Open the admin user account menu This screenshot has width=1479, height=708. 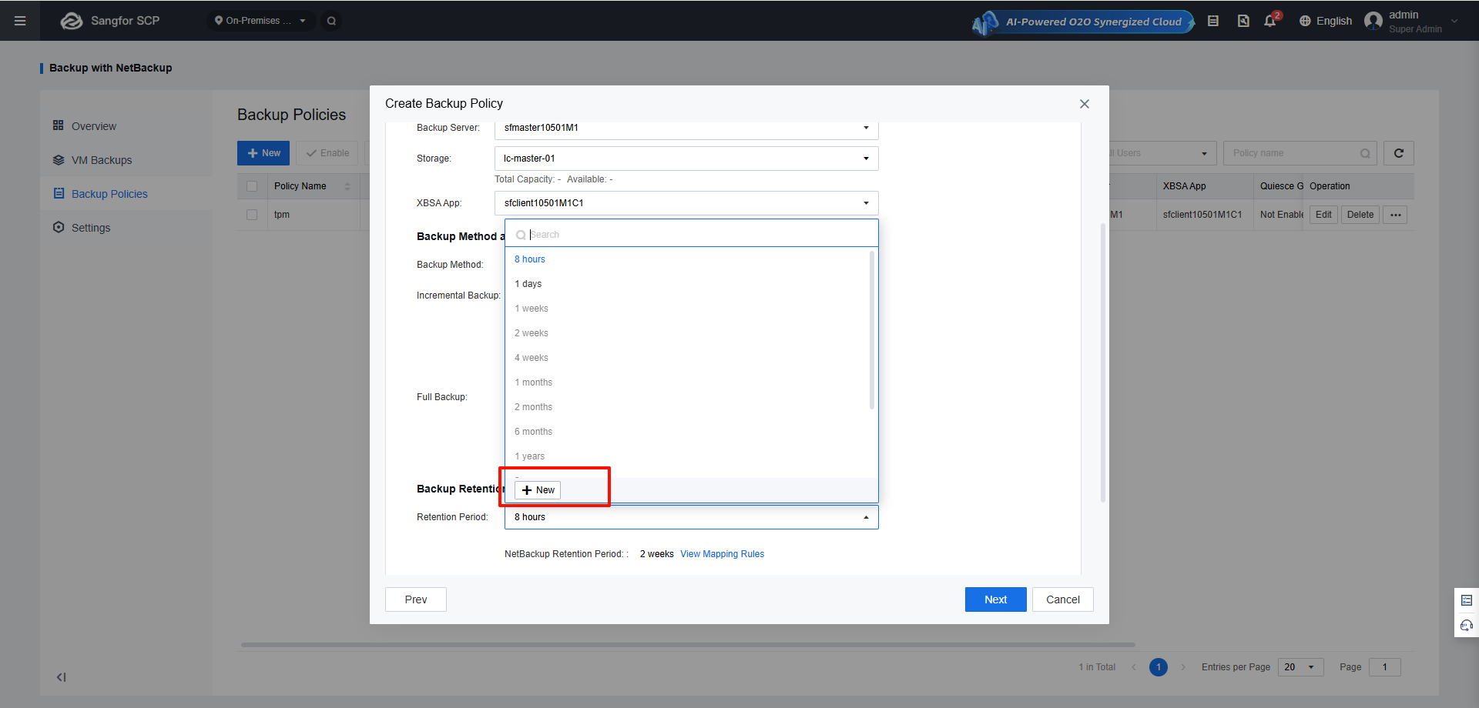(x=1411, y=21)
